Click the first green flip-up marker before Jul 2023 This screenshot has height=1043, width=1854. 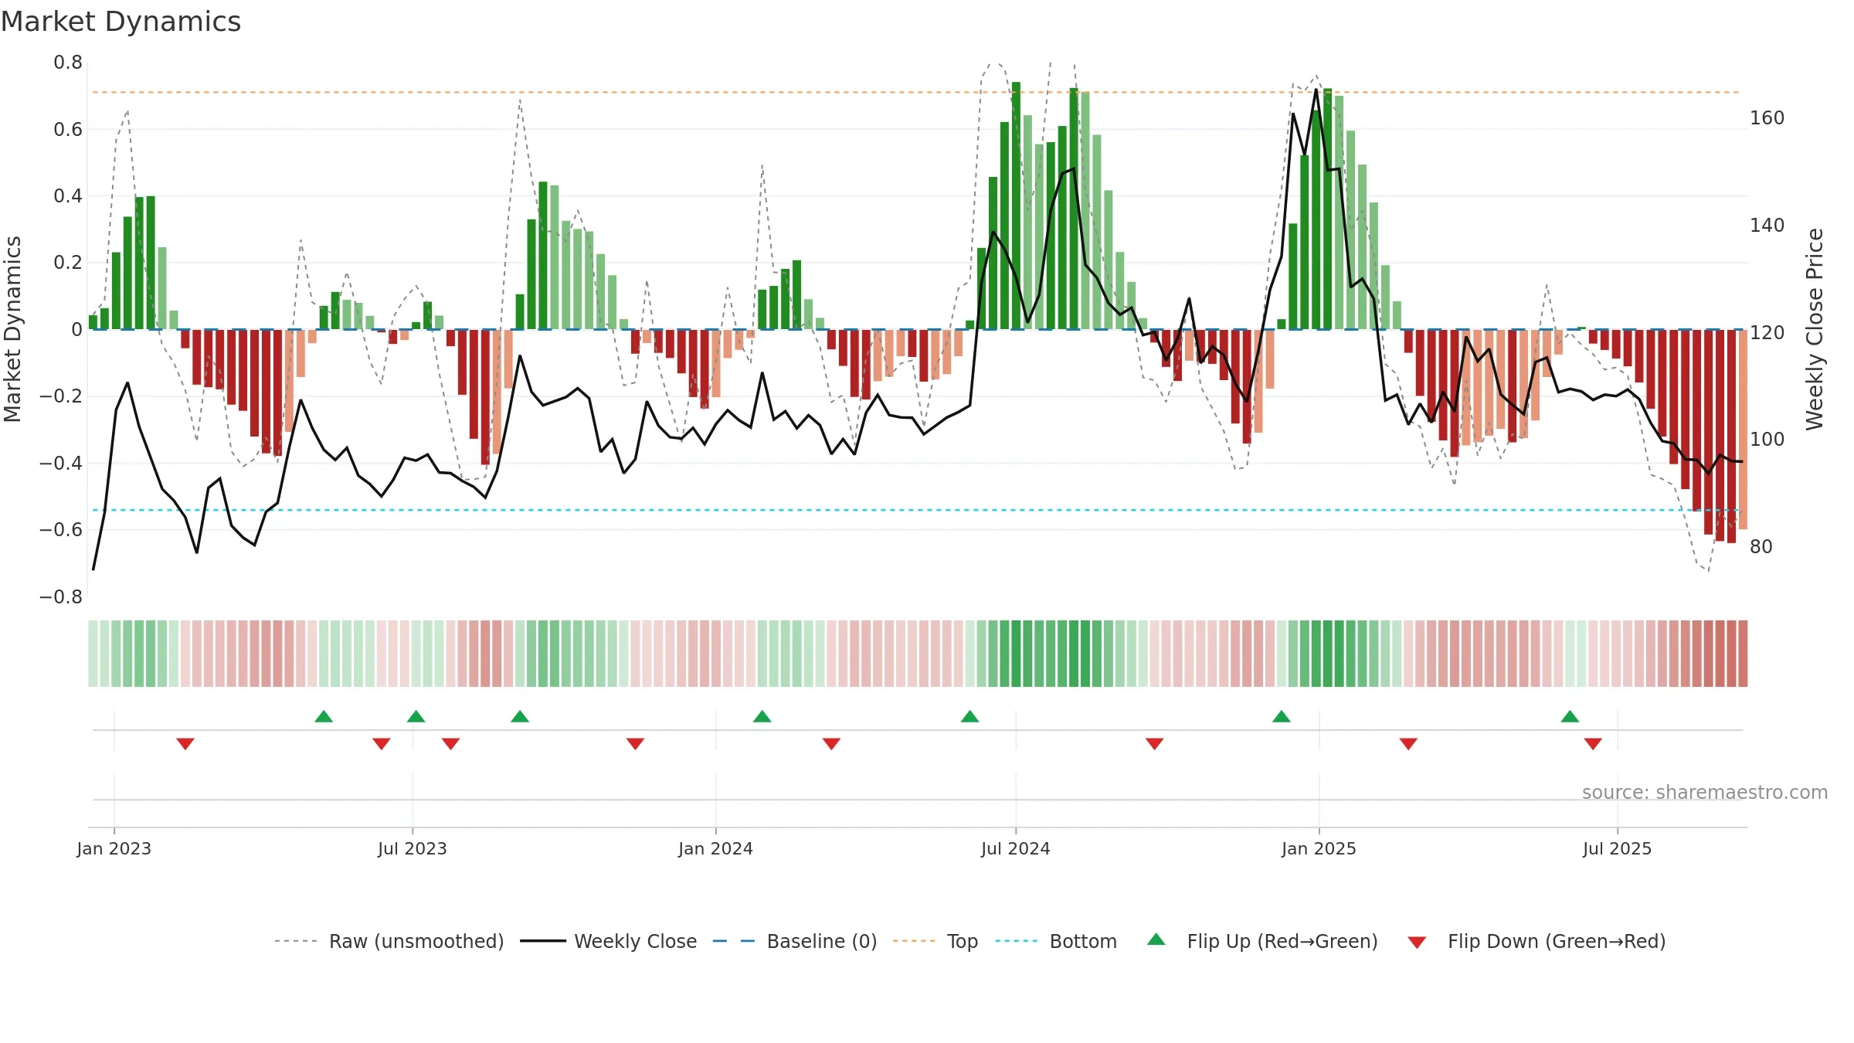coord(324,716)
